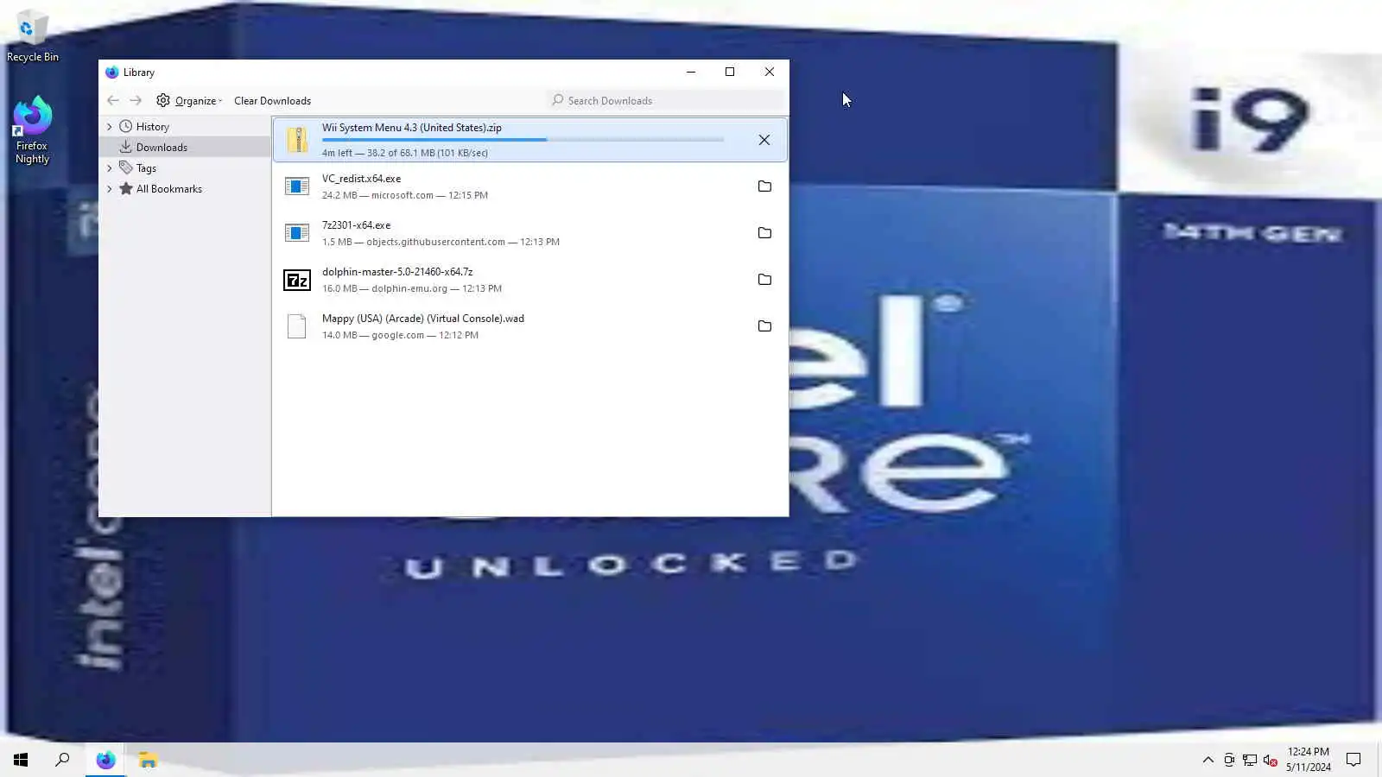Open network status tray icon
1382x777 pixels.
click(x=1250, y=760)
